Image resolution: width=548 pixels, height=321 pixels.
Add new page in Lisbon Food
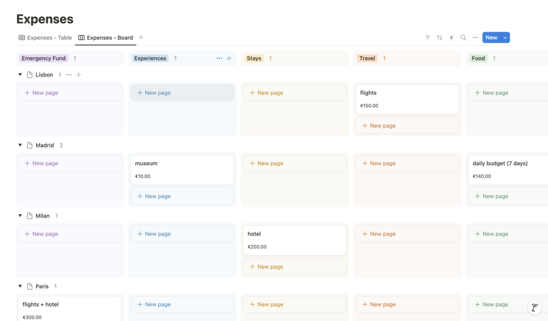coord(508,93)
